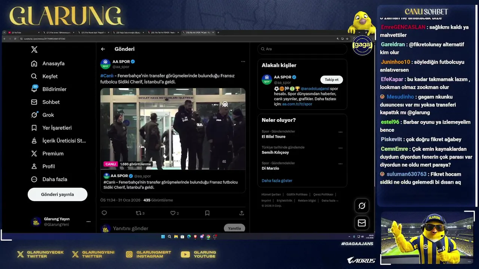Click the volume icon in system tray
Screen dimensions: 479x269
362,236
